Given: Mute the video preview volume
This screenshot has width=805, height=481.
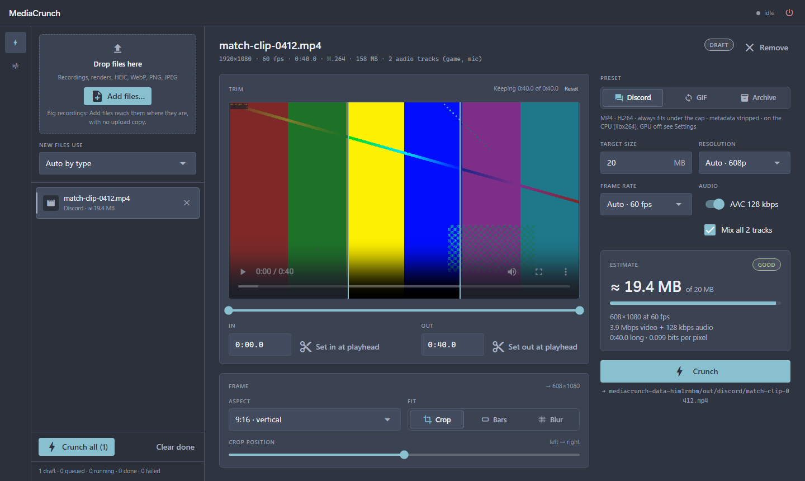Looking at the screenshot, I should 512,272.
